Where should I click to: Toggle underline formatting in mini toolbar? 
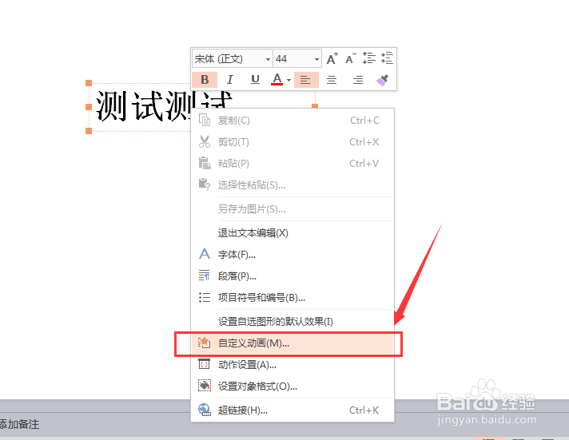click(x=255, y=79)
